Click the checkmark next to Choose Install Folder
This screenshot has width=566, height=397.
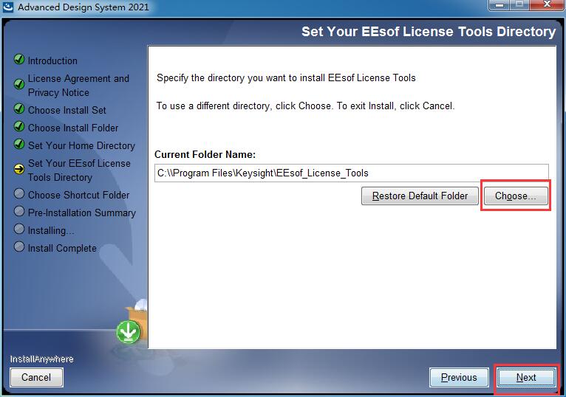tap(19, 127)
